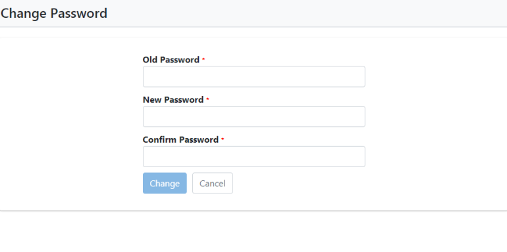Place cursor in the current password box
The height and width of the screenshot is (252, 507).
254,76
